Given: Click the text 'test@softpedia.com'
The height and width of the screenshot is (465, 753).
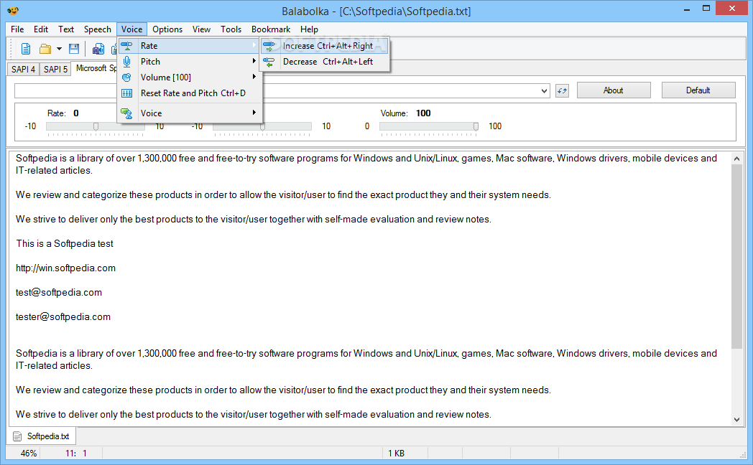Looking at the screenshot, I should (x=59, y=293).
